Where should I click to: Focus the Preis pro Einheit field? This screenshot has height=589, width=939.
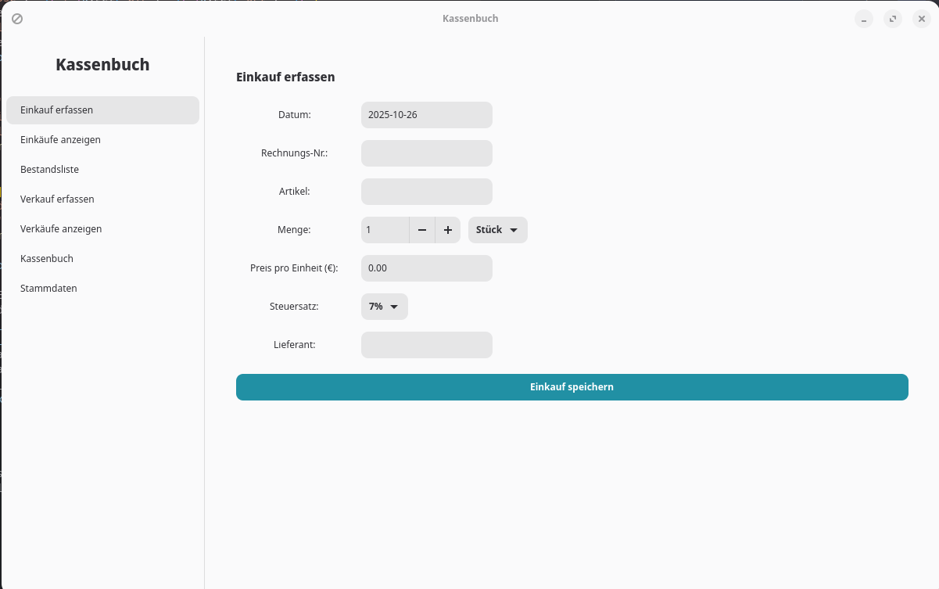pos(426,268)
